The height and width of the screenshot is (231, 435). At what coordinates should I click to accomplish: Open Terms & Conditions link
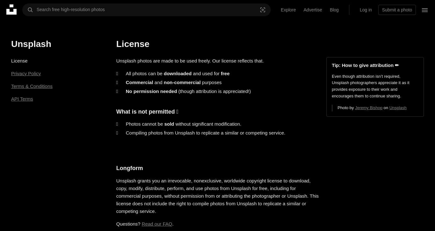pyautogui.click(x=32, y=86)
